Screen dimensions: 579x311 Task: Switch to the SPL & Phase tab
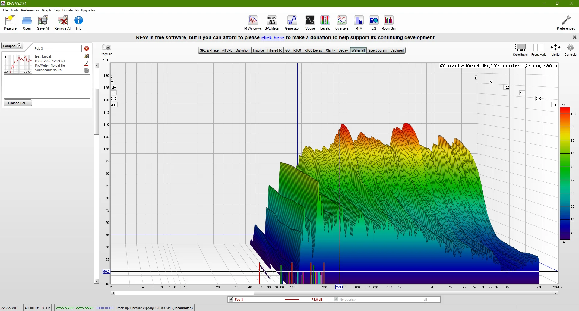point(209,50)
